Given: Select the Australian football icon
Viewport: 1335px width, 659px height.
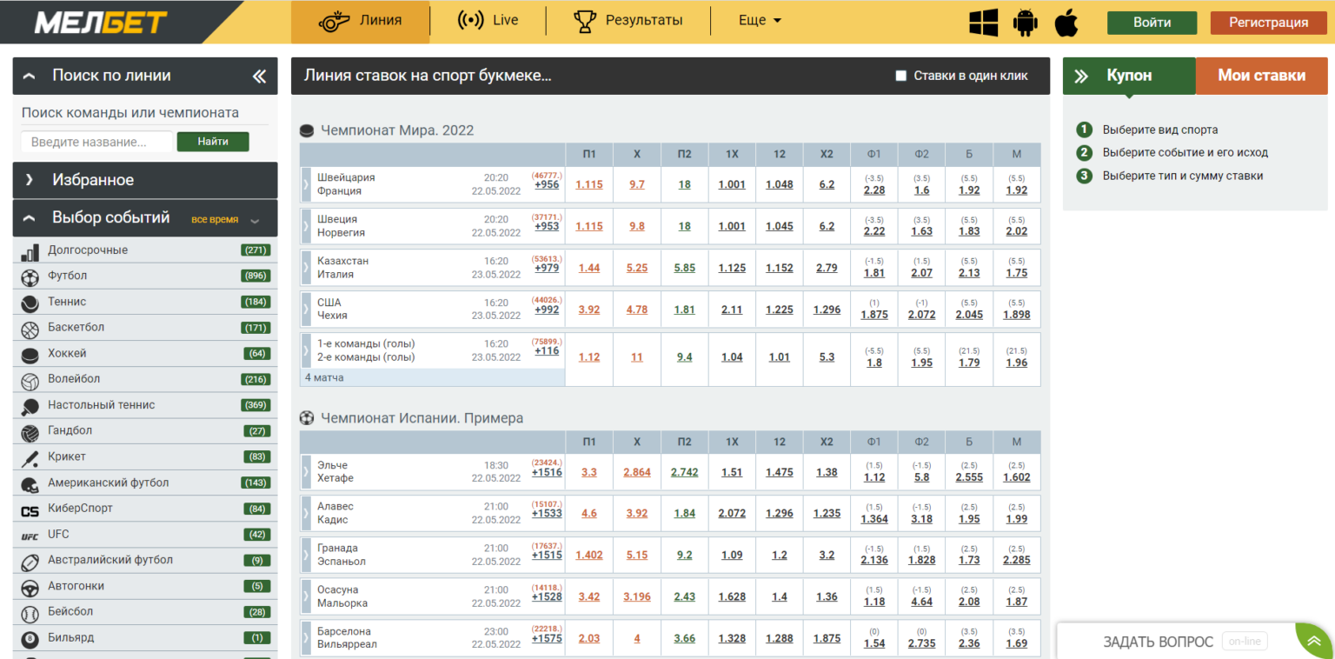Looking at the screenshot, I should (30, 562).
